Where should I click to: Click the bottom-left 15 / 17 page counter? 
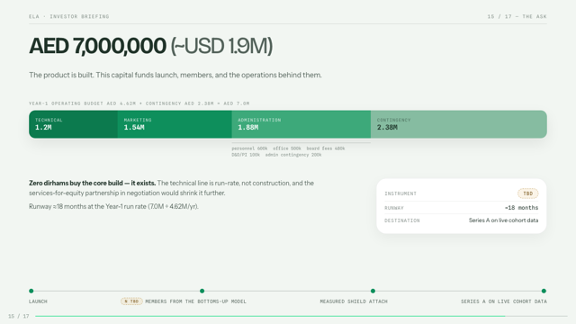[19, 316]
